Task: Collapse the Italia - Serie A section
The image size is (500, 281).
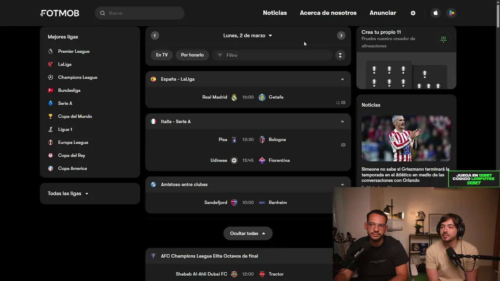Action: click(x=342, y=121)
